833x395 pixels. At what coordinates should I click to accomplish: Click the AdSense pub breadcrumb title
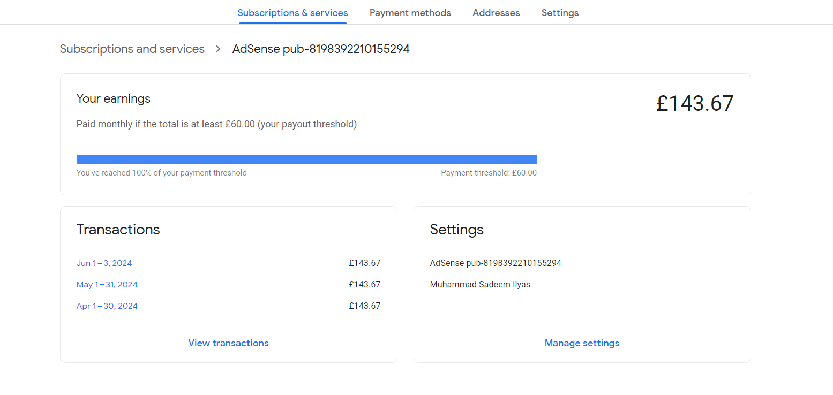click(x=321, y=49)
